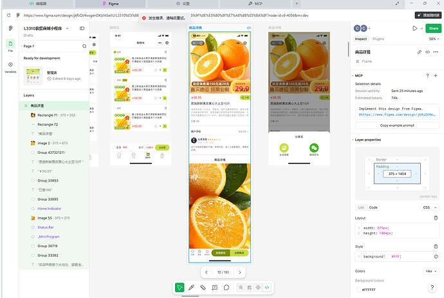
Task: Open the MCP tab at top
Action: point(255,4)
